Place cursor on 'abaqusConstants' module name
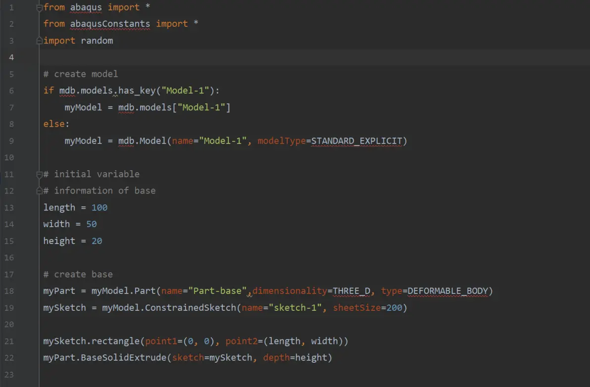 click(110, 24)
